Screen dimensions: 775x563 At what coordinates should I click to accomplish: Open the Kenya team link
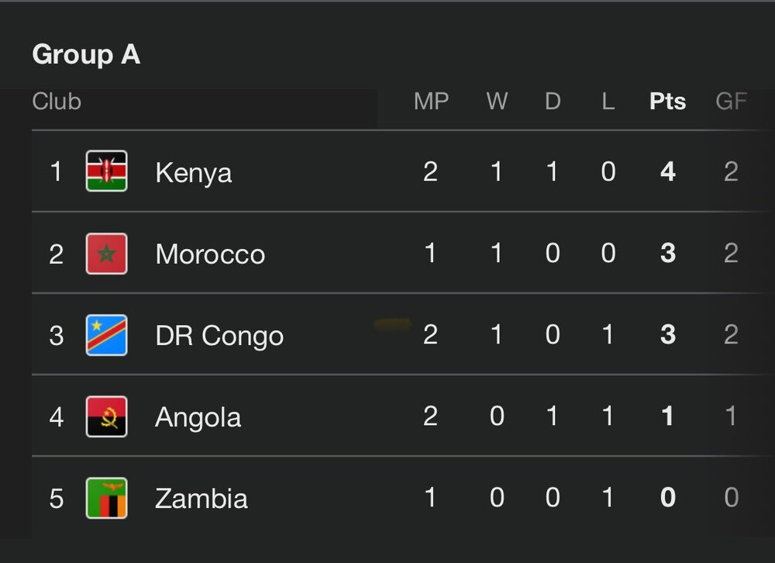[193, 172]
